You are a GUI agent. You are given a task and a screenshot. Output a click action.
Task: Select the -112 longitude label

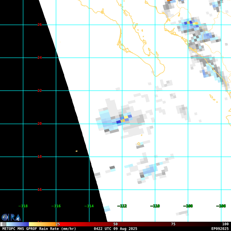(x=122, y=206)
